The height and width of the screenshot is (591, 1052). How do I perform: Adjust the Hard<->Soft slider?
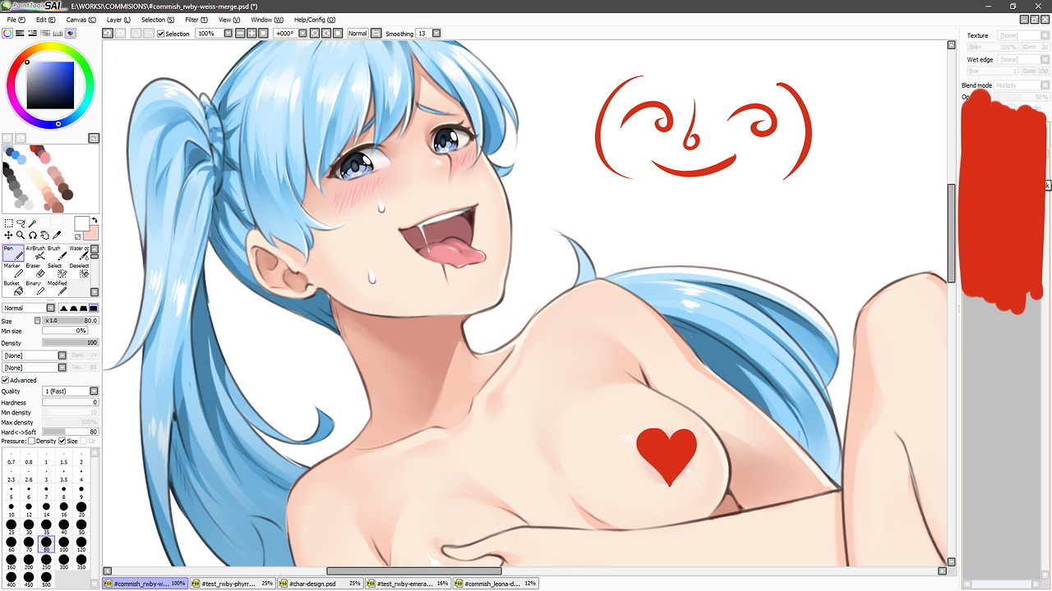click(x=70, y=432)
